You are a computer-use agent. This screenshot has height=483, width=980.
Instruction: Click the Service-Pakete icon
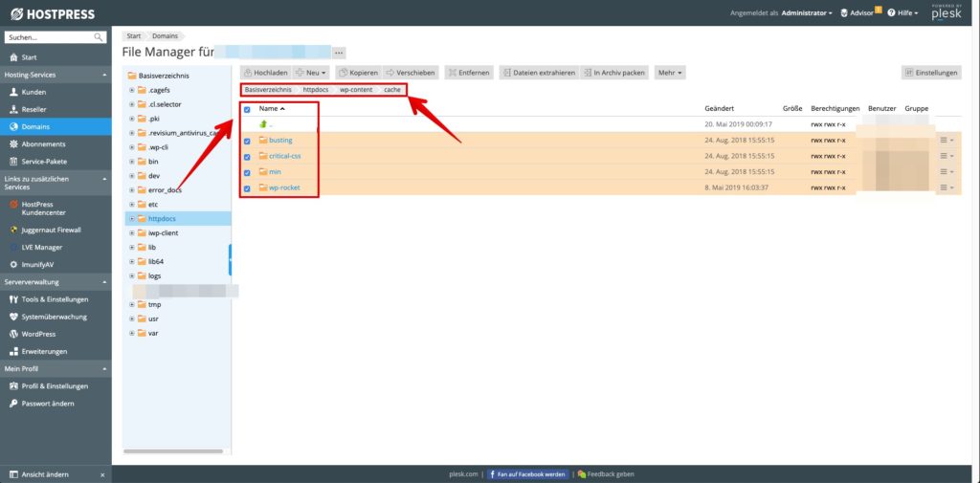tap(13, 162)
